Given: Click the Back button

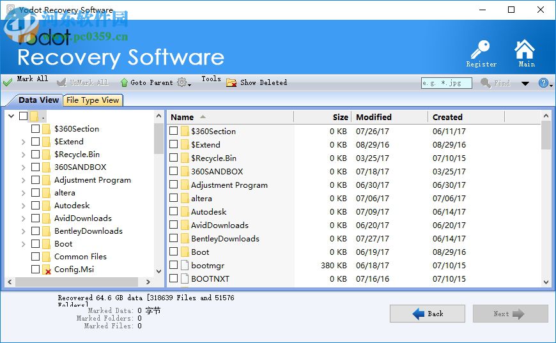Looking at the screenshot, I should click(428, 314).
